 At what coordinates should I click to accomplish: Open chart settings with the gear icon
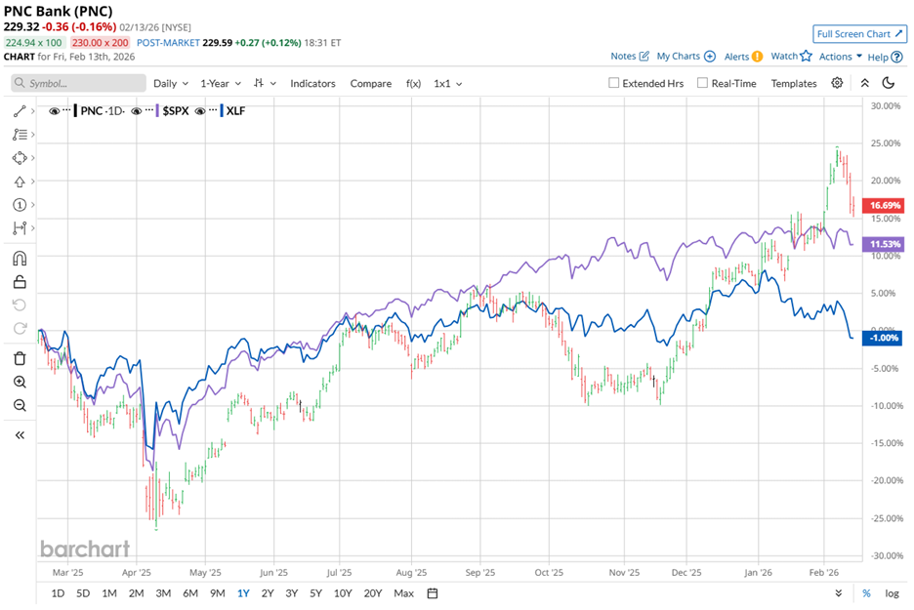[837, 84]
